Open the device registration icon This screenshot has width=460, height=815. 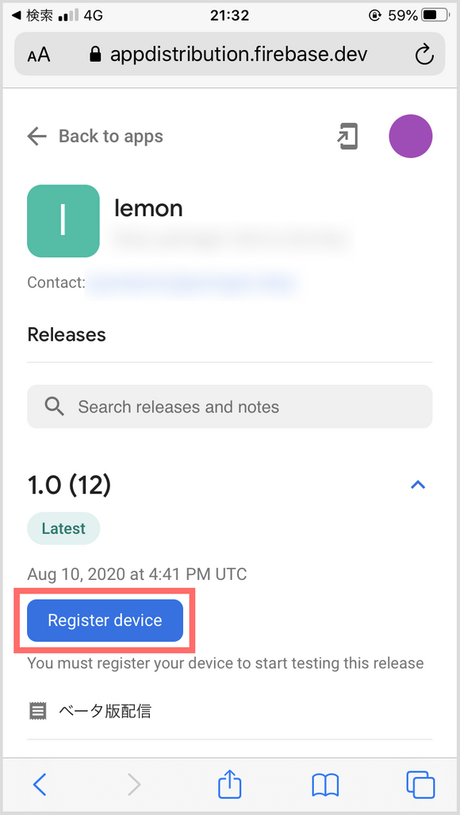click(x=347, y=137)
